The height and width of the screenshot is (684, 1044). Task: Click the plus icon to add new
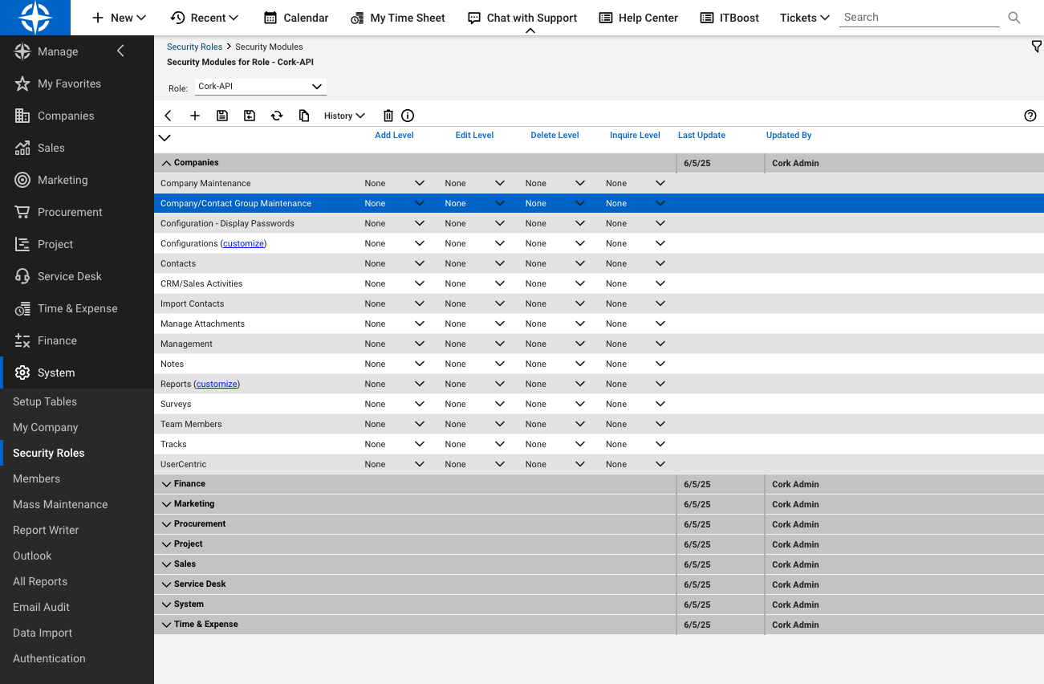coord(195,116)
